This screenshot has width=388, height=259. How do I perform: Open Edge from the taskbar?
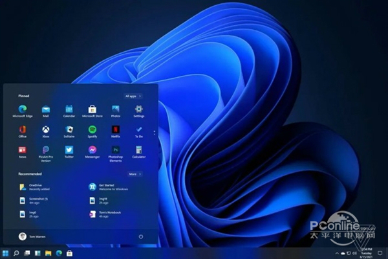pyautogui.click(x=59, y=253)
